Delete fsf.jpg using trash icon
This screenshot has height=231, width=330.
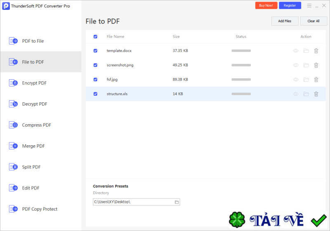click(316, 80)
